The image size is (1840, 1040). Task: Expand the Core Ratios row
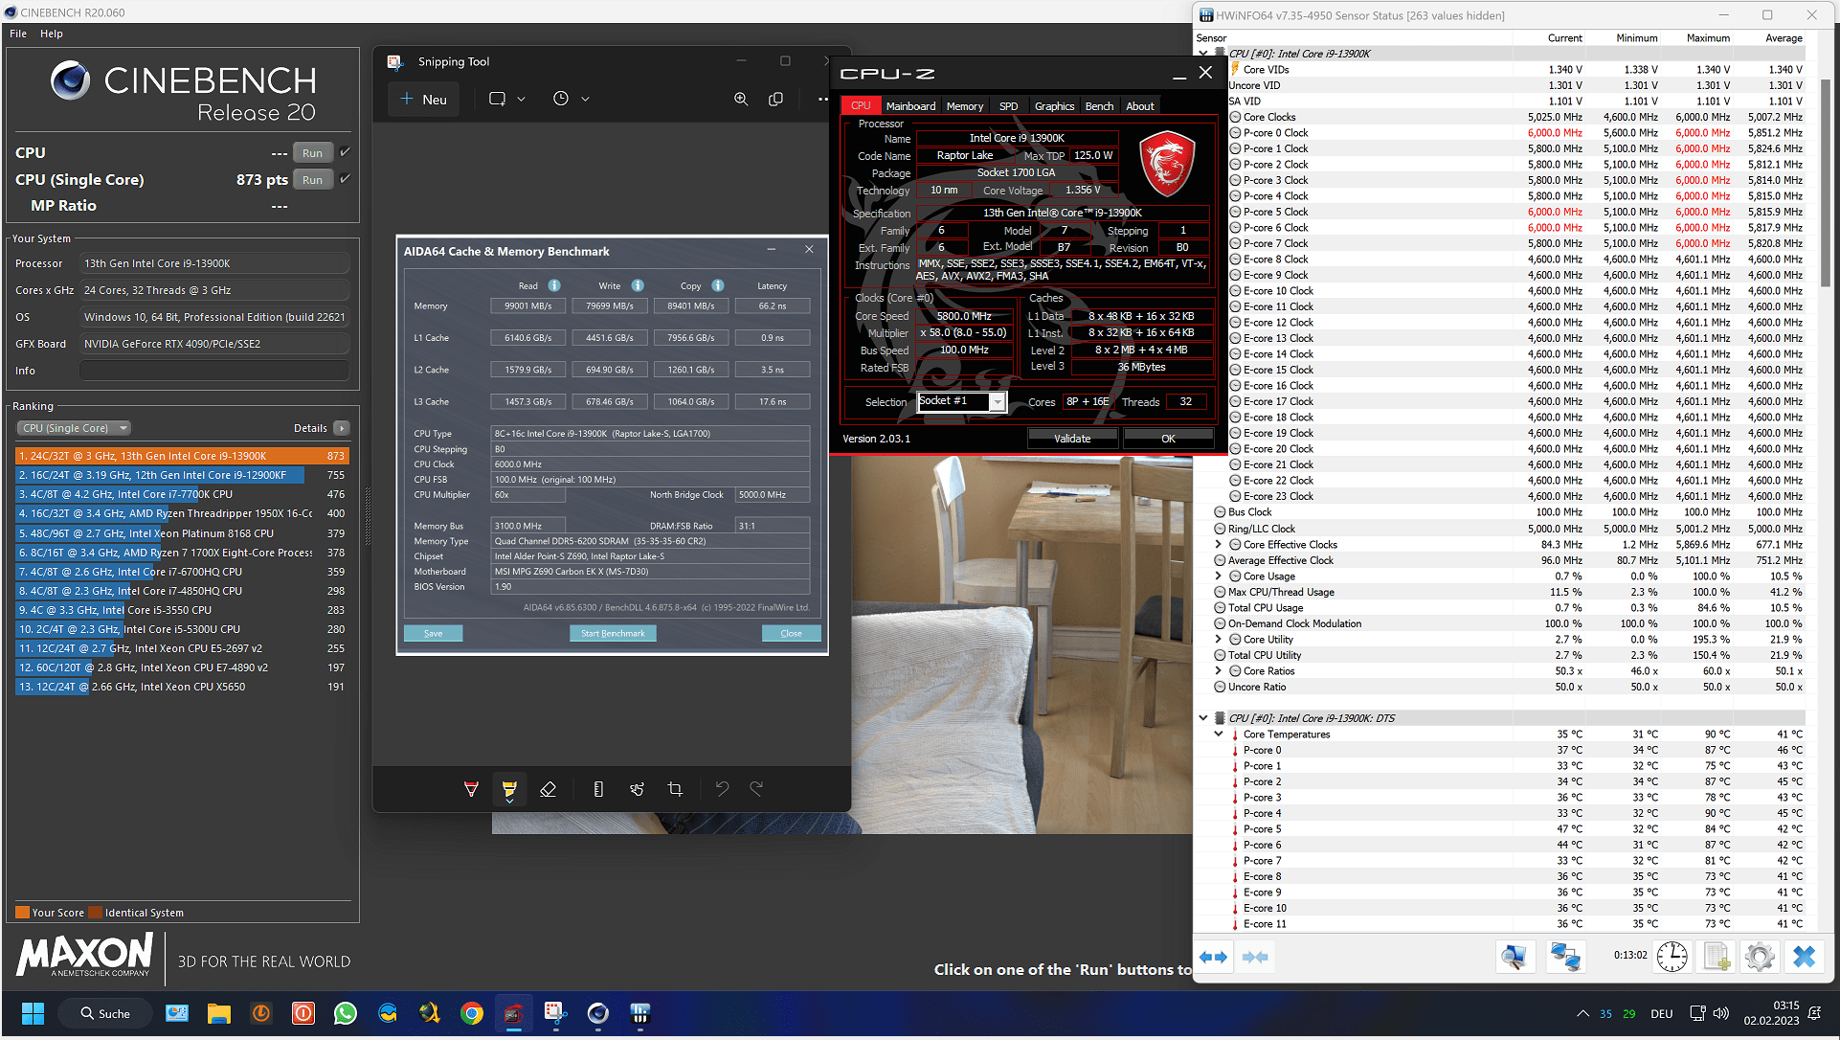click(1218, 670)
